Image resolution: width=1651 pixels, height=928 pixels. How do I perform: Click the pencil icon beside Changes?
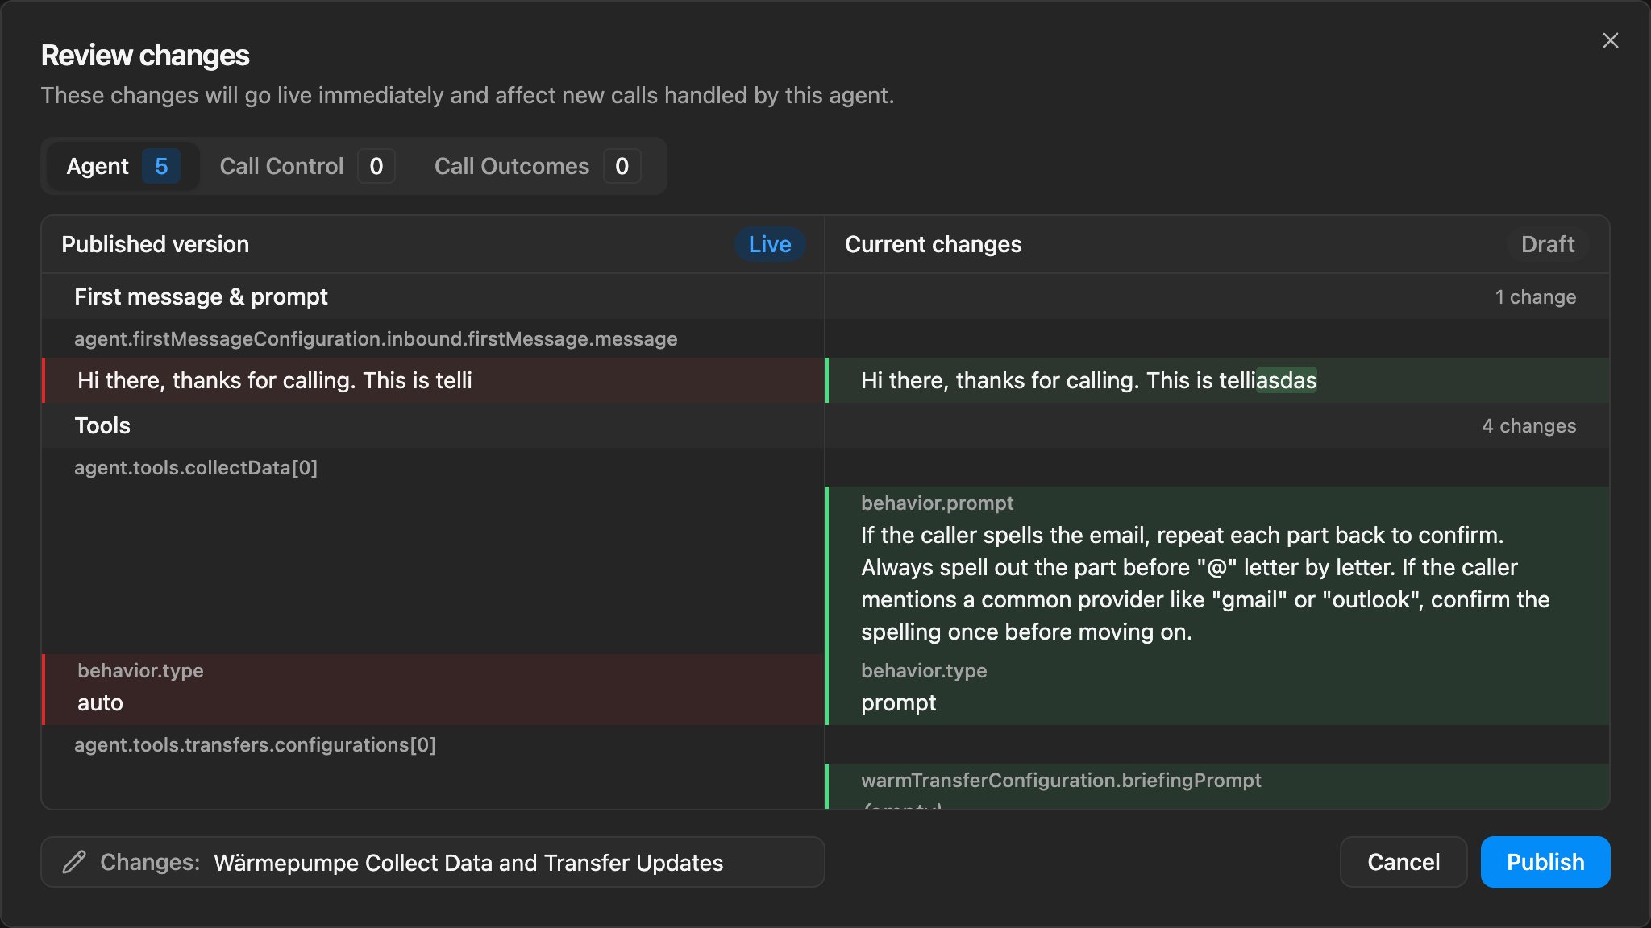74,862
